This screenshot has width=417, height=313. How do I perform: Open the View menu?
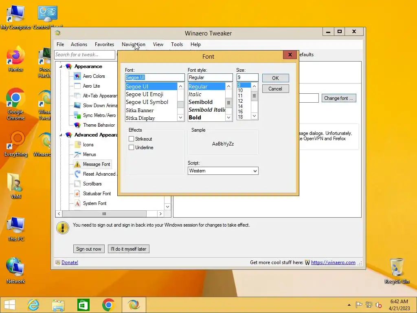[158, 44]
